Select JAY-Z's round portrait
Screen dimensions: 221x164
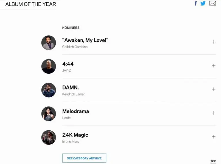(48, 66)
